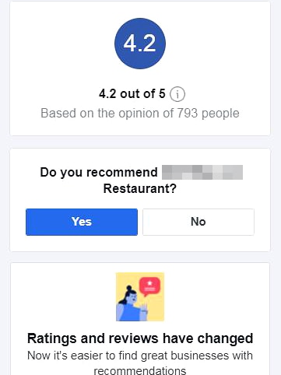Image resolution: width=281 pixels, height=375 pixels.
Task: Open the yellow ratings illustration thumbnail
Action: pyautogui.click(x=140, y=296)
